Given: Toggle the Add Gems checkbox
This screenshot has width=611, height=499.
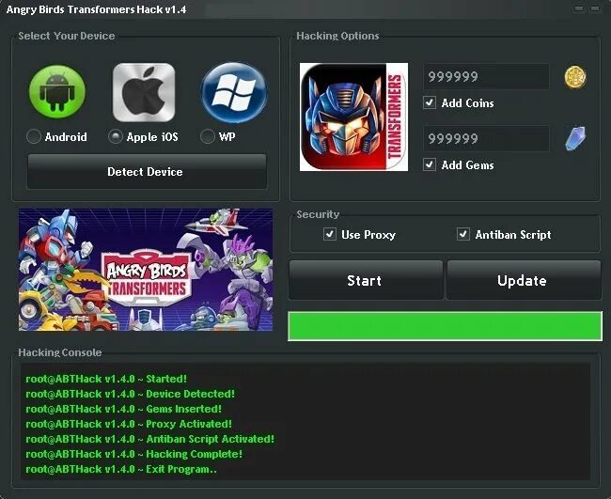Looking at the screenshot, I should coord(430,164).
